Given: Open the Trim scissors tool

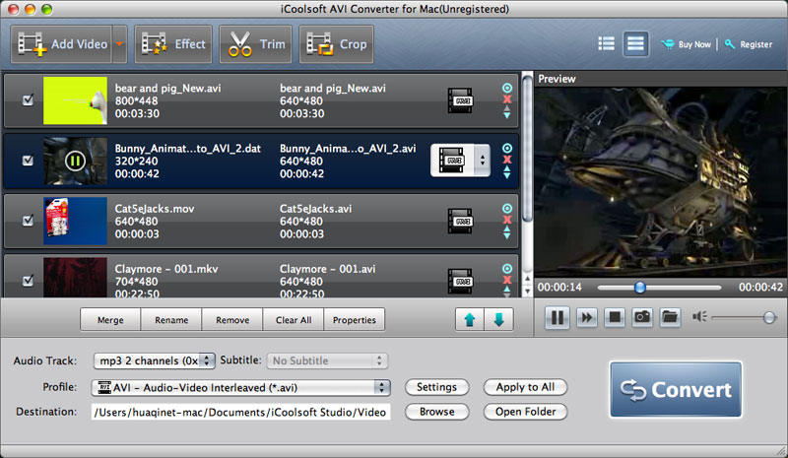Looking at the screenshot, I should pos(256,43).
